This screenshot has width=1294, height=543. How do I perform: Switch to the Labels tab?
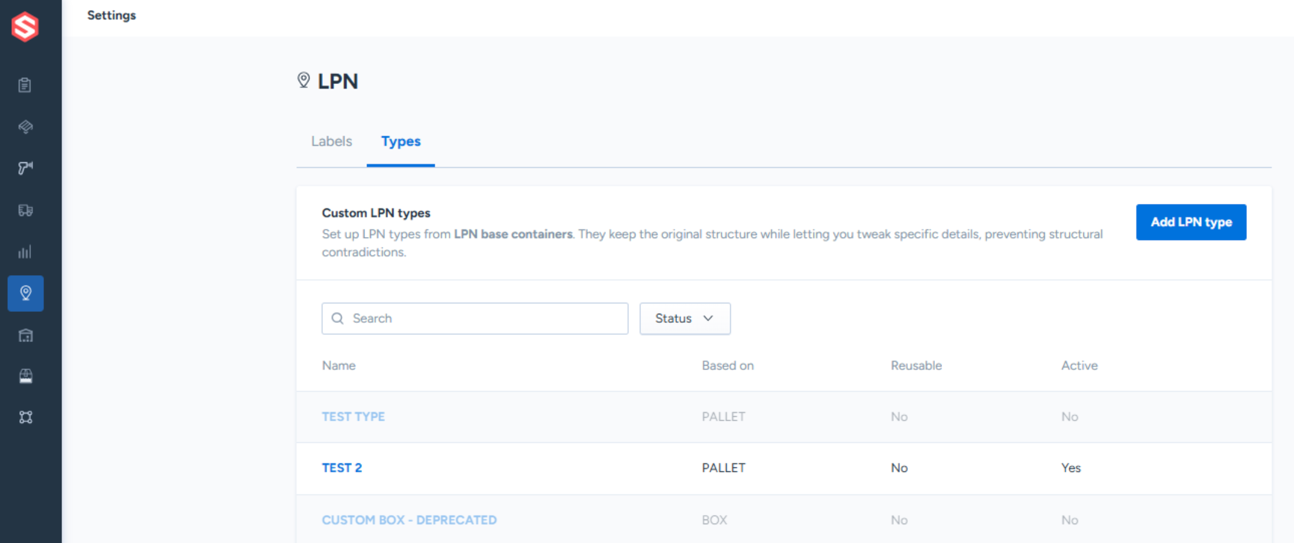click(x=331, y=141)
